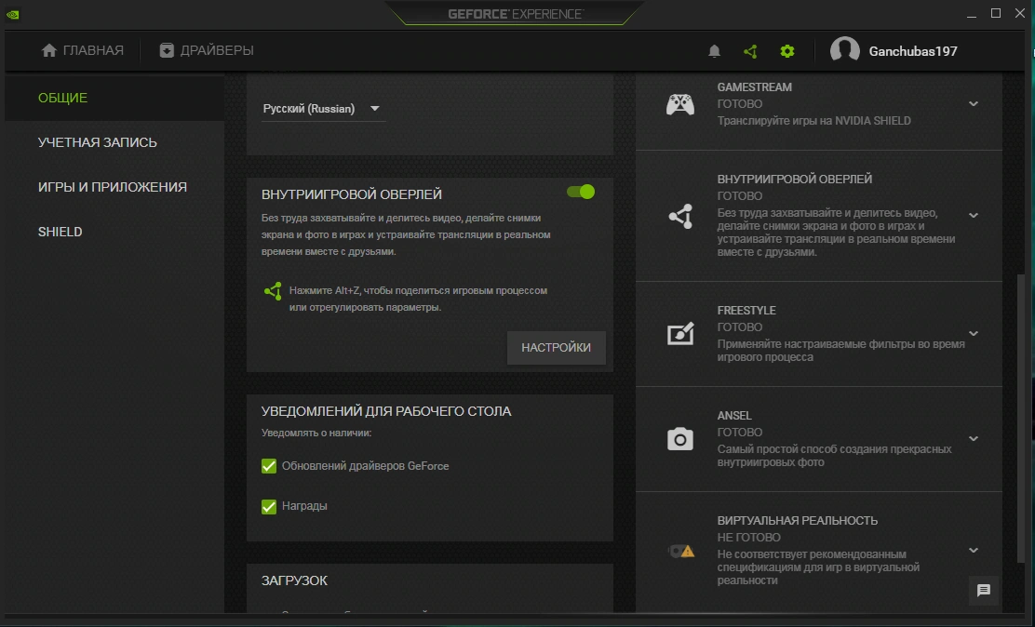Click the green share overlay icon in header

[750, 51]
